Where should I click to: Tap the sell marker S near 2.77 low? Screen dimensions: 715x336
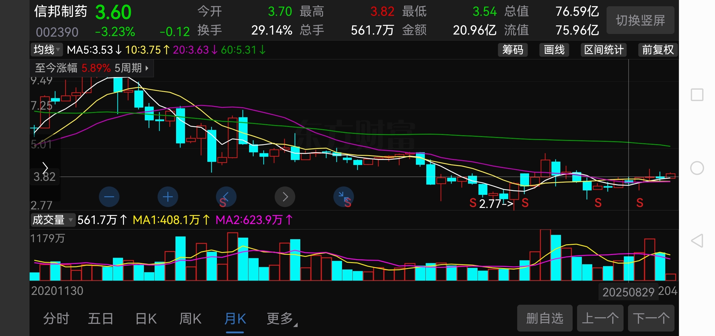click(473, 203)
